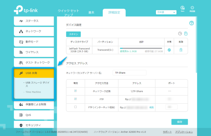The image size is (211, 136).
Task: Click the pie chart usage icon
Action: (180, 33)
